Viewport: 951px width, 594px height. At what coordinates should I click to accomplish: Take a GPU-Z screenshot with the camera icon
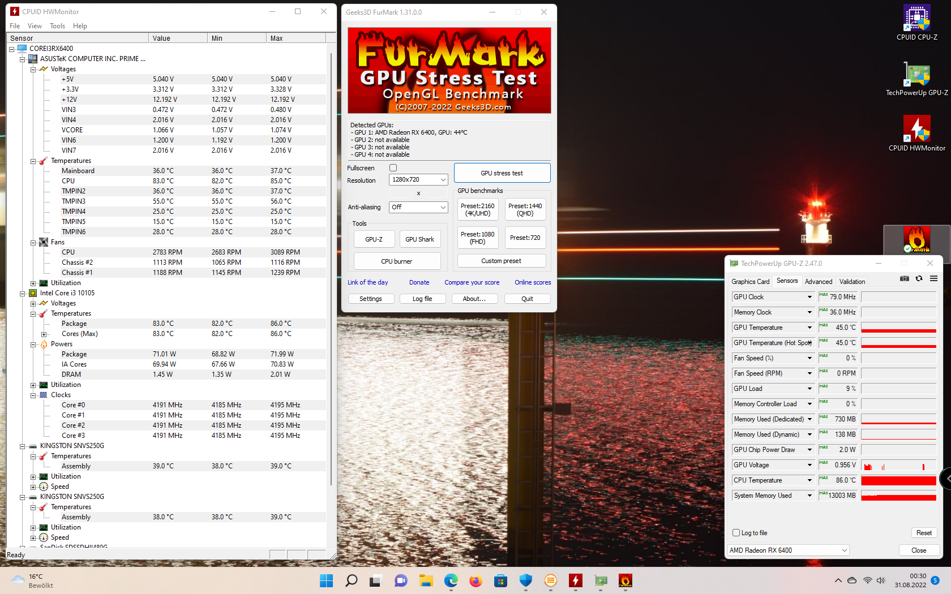point(905,278)
